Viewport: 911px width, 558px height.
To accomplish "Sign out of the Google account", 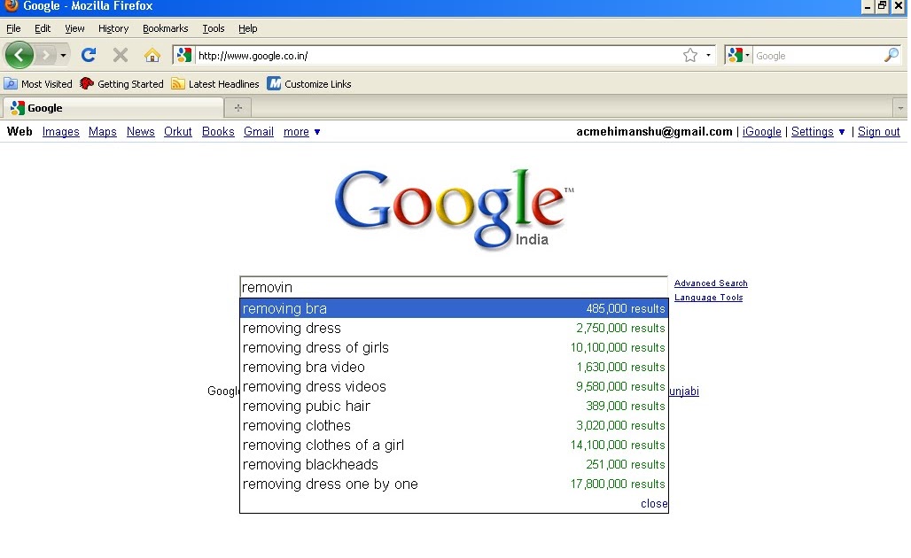I will click(878, 131).
